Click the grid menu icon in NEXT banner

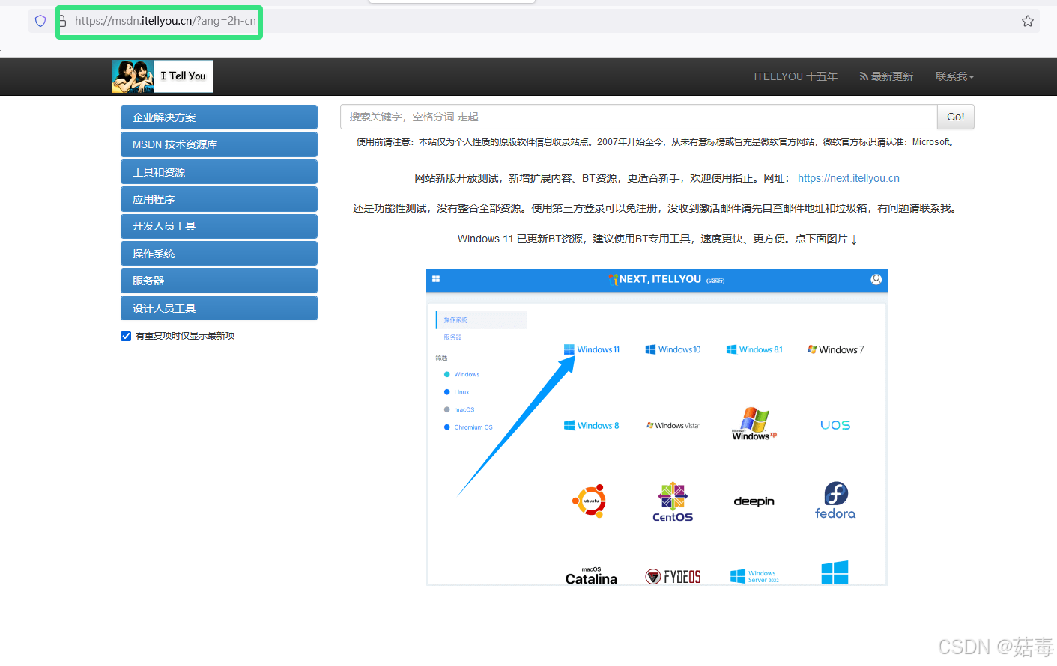(x=436, y=279)
